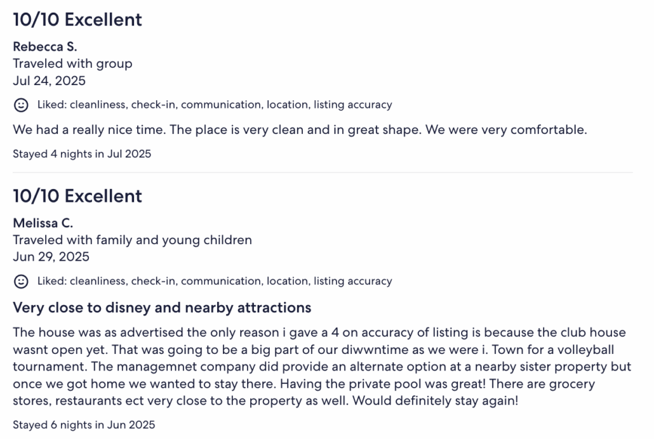
Task: Click the Jun 29, 2025 review date
Action: pos(51,256)
